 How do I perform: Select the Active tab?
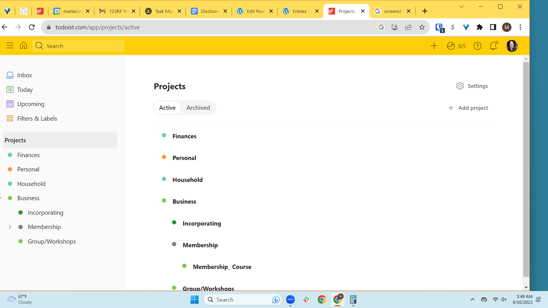click(x=167, y=108)
